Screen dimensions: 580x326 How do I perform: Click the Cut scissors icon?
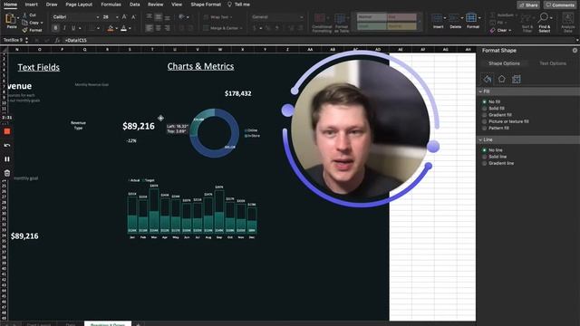24,14
